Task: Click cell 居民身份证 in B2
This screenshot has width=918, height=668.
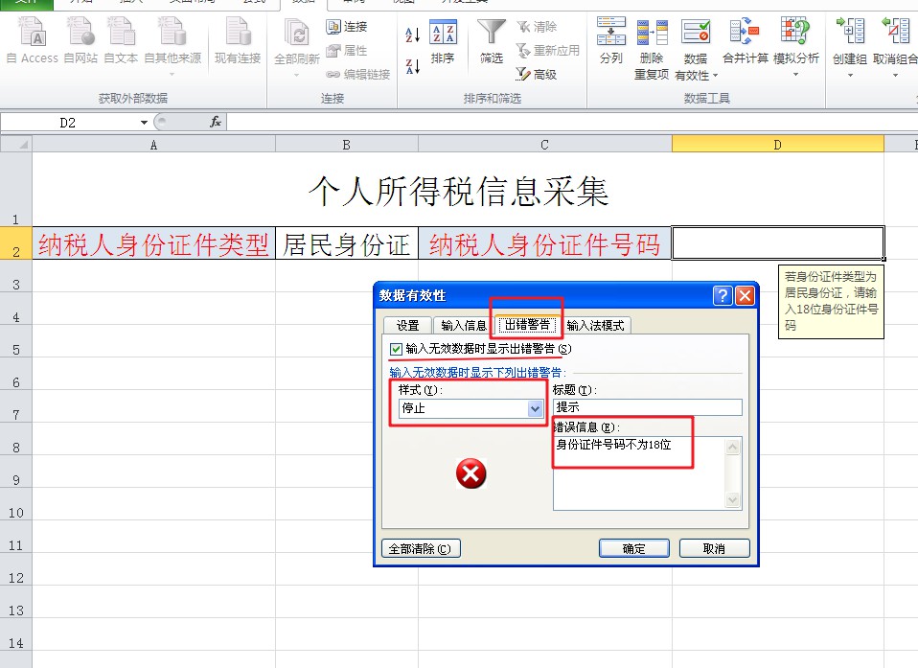Action: pyautogui.click(x=347, y=243)
